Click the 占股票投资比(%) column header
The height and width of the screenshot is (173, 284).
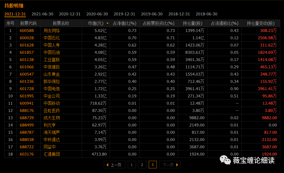click(x=159, y=23)
